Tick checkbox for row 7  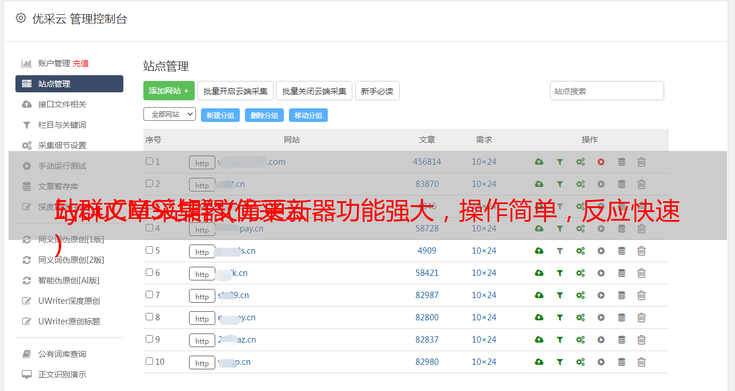149,295
